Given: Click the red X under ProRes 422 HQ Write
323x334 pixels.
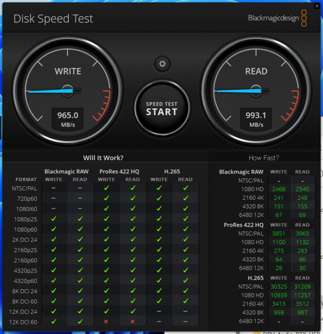Looking at the screenshot, I should [x=106, y=321].
